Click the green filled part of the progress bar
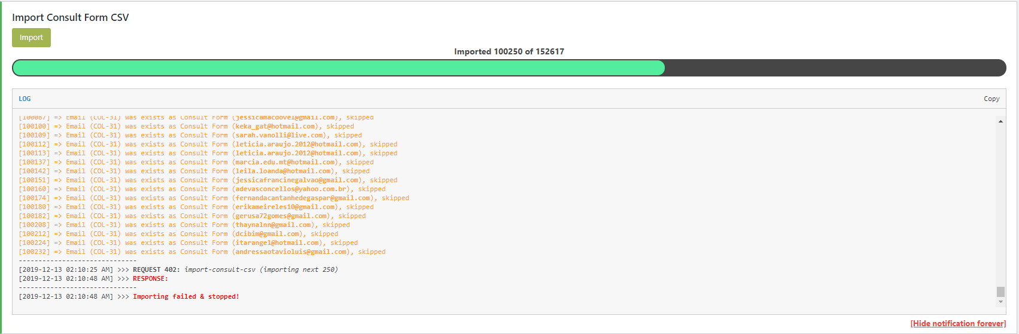 point(338,68)
